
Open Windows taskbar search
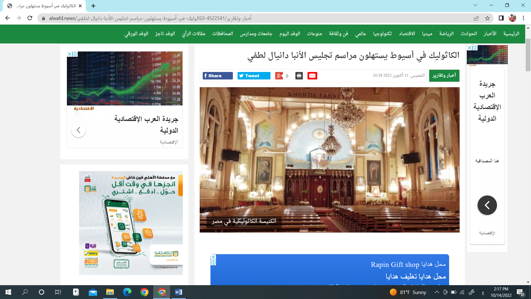point(25,292)
